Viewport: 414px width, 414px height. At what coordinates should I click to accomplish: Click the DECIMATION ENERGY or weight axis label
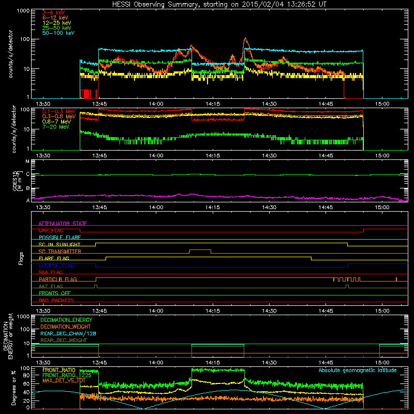coord(8,336)
